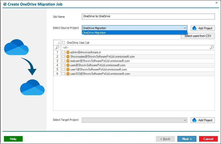
Task: Select row number 4 header cell
Action: (57, 65)
